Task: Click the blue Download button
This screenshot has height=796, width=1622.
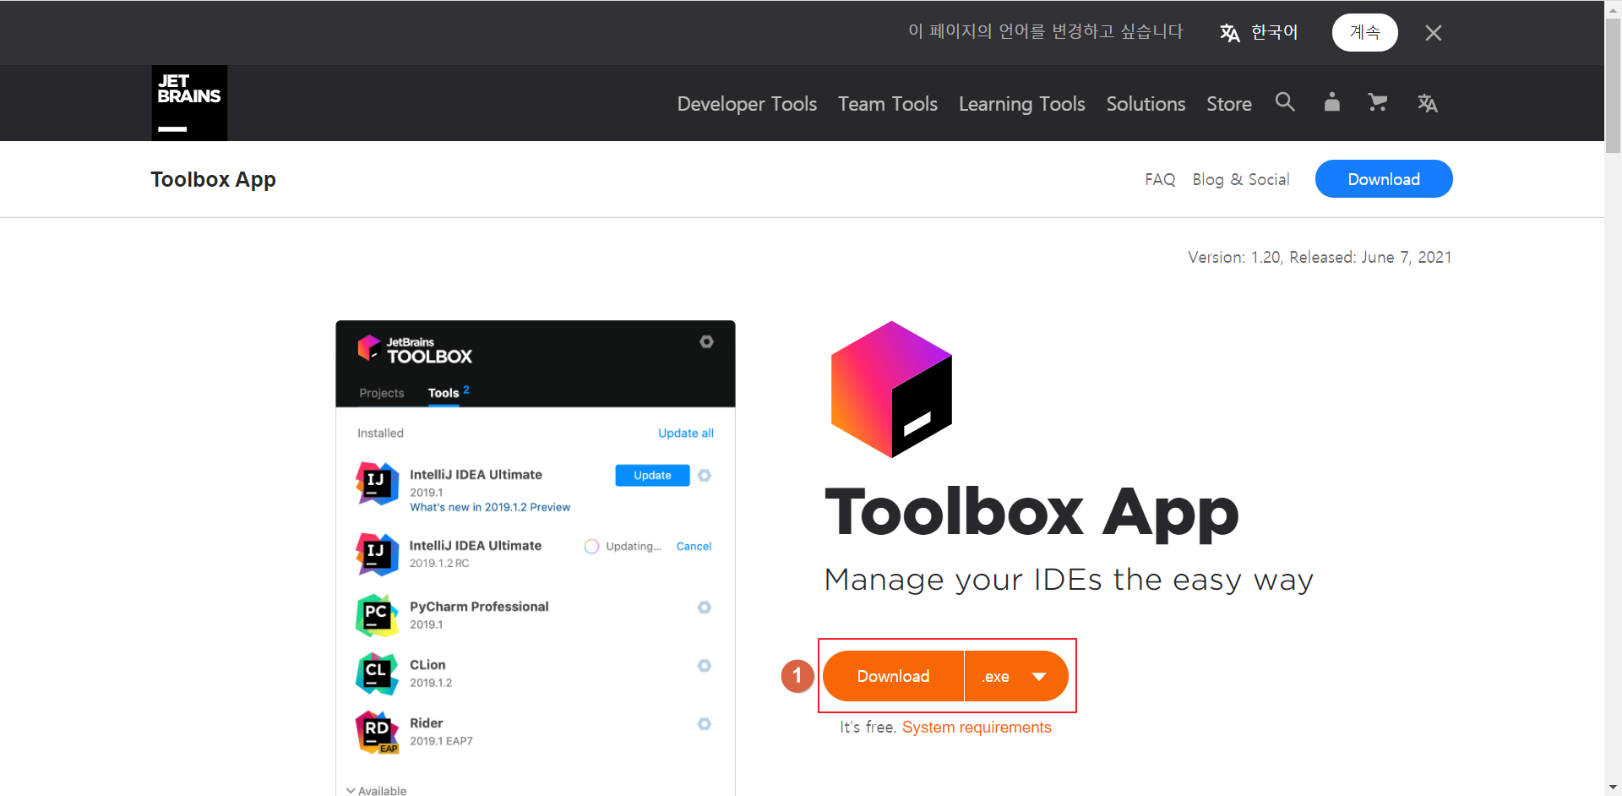Action: 1384,178
